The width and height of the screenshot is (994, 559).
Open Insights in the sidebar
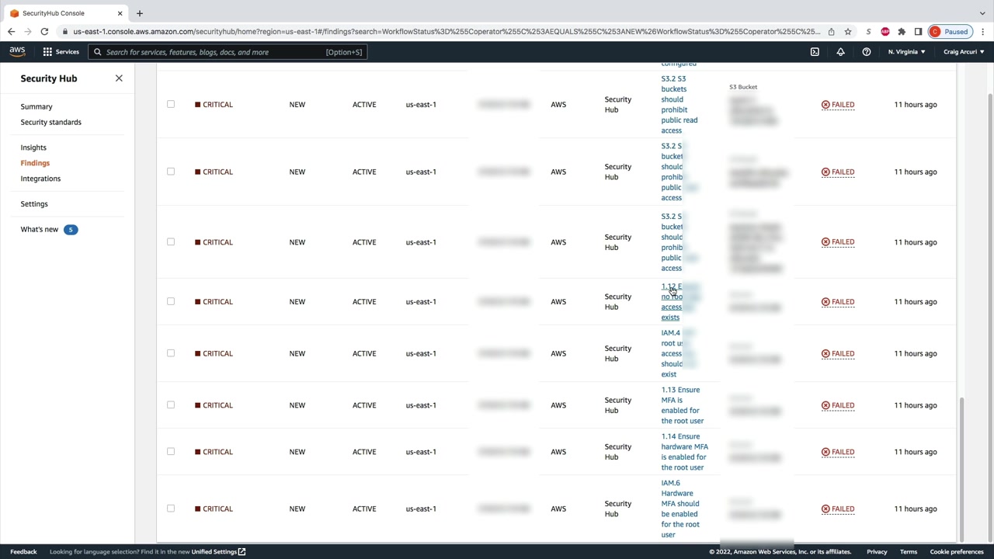pos(33,148)
